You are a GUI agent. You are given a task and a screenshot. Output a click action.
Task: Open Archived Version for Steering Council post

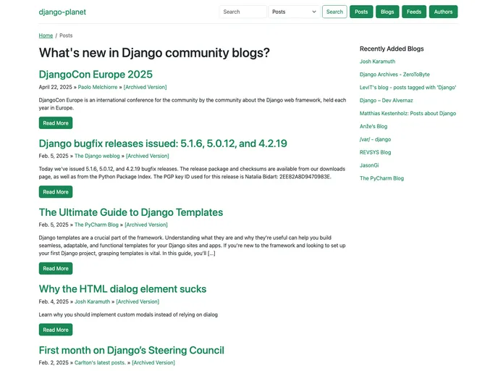(x=153, y=363)
